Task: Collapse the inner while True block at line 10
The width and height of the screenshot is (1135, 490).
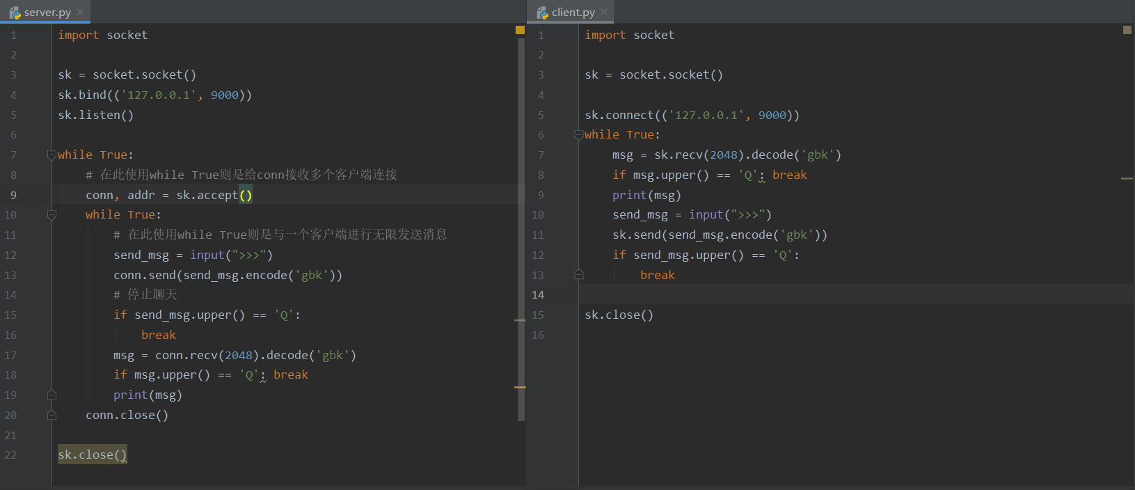Action: coord(51,215)
